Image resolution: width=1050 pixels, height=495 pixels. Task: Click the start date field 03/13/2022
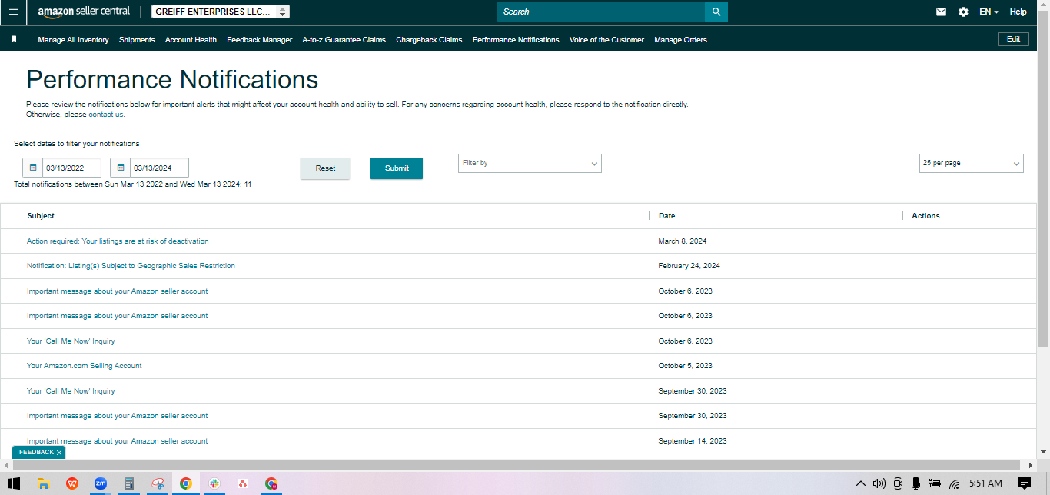coord(71,168)
